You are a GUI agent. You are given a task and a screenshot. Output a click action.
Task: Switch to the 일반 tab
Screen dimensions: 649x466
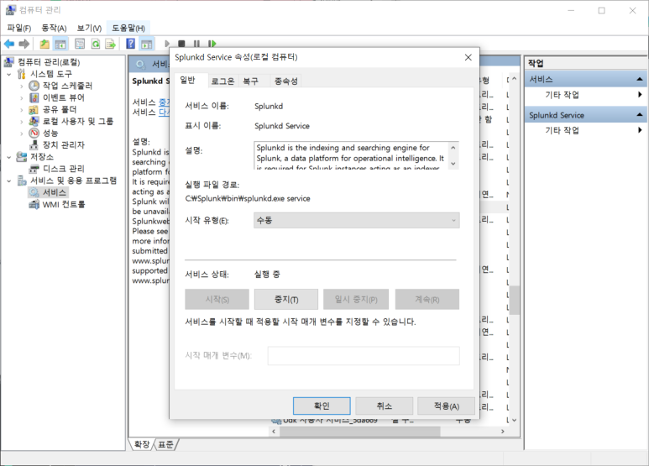click(187, 80)
